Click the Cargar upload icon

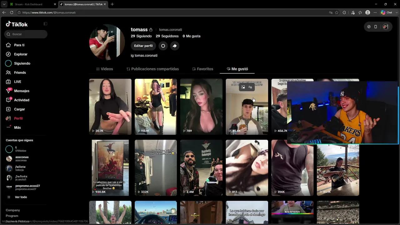8,109
